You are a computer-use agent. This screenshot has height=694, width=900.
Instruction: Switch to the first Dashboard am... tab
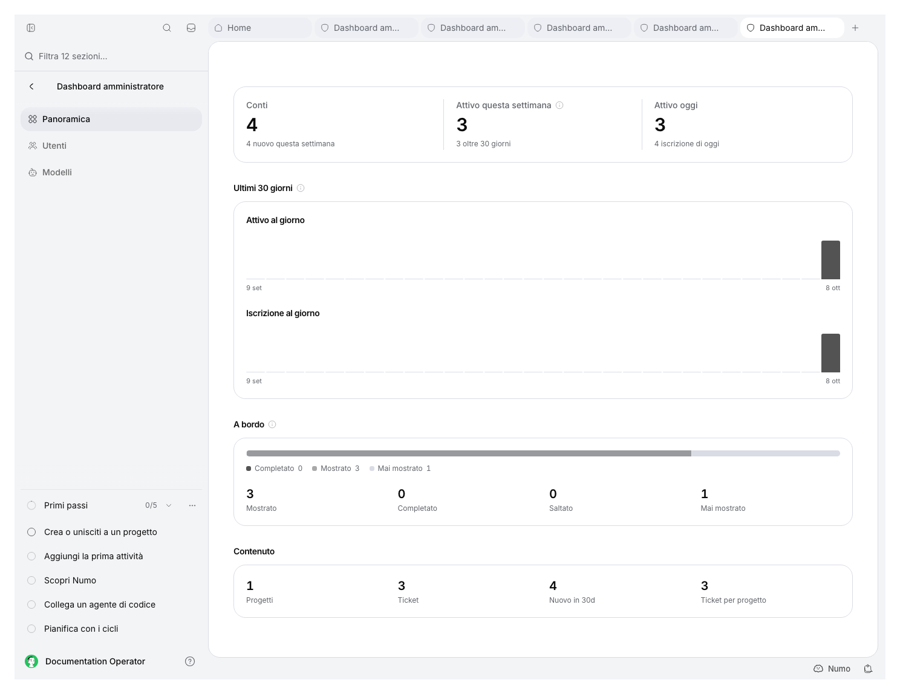point(367,28)
